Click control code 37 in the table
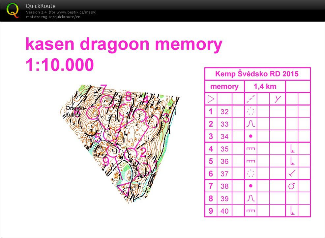 (224, 173)
